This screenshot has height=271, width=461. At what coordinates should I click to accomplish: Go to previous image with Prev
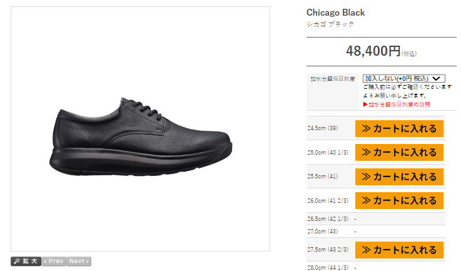point(54,261)
